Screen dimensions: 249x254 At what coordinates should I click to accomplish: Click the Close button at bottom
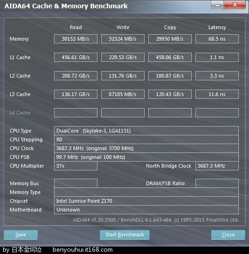click(x=228, y=235)
